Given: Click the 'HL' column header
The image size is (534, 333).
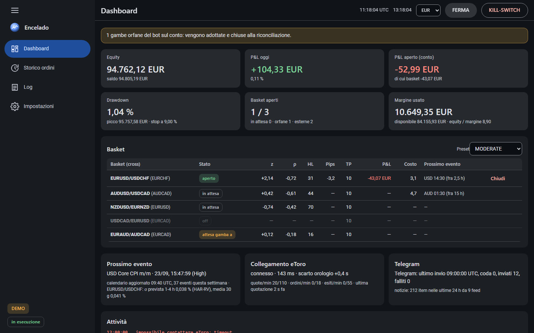Looking at the screenshot, I should click(x=310, y=164).
